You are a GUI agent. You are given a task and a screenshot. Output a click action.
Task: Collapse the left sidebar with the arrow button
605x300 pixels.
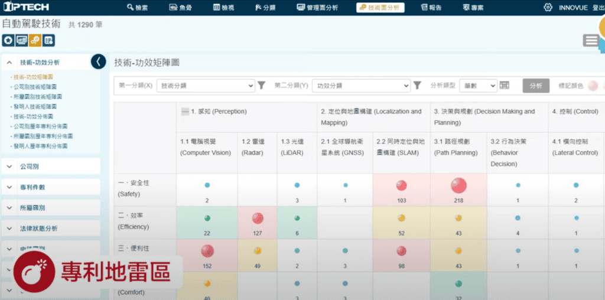99,61
